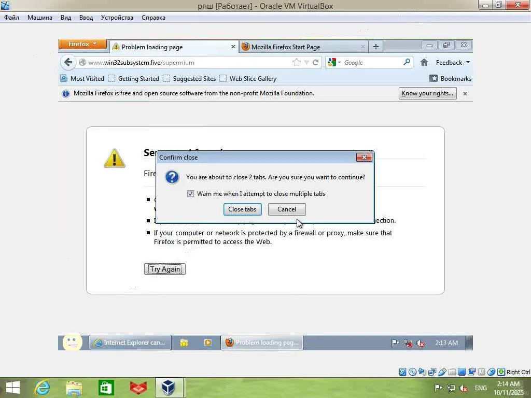
Task: Open guest file explorer taskbar icon
Action: pyautogui.click(x=184, y=343)
